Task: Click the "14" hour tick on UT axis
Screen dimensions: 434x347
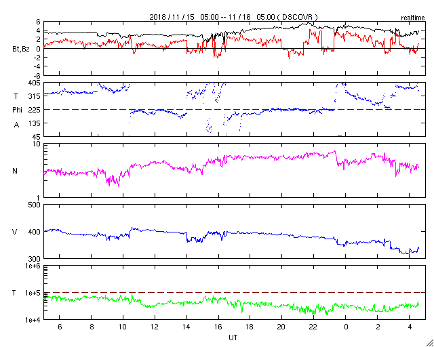Action: [186, 327]
